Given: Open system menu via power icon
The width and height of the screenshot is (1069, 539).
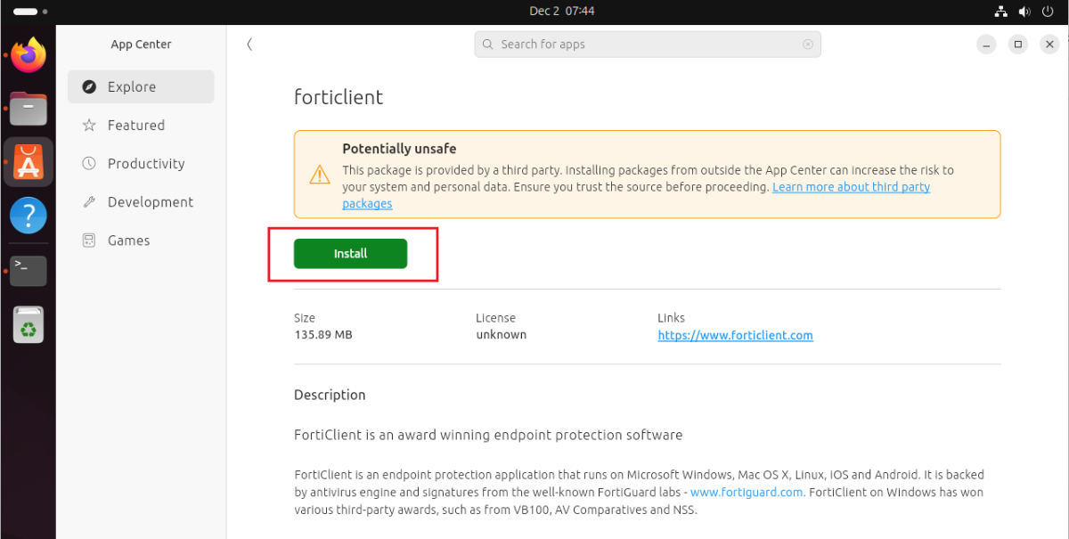Looking at the screenshot, I should [1047, 12].
